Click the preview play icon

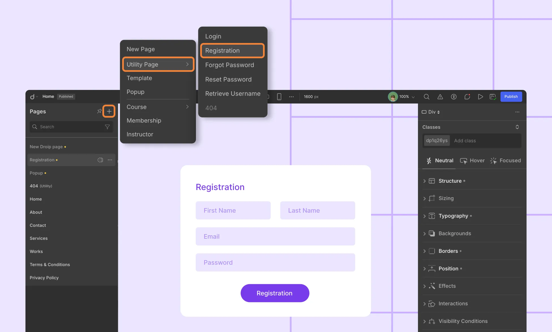[x=480, y=97]
